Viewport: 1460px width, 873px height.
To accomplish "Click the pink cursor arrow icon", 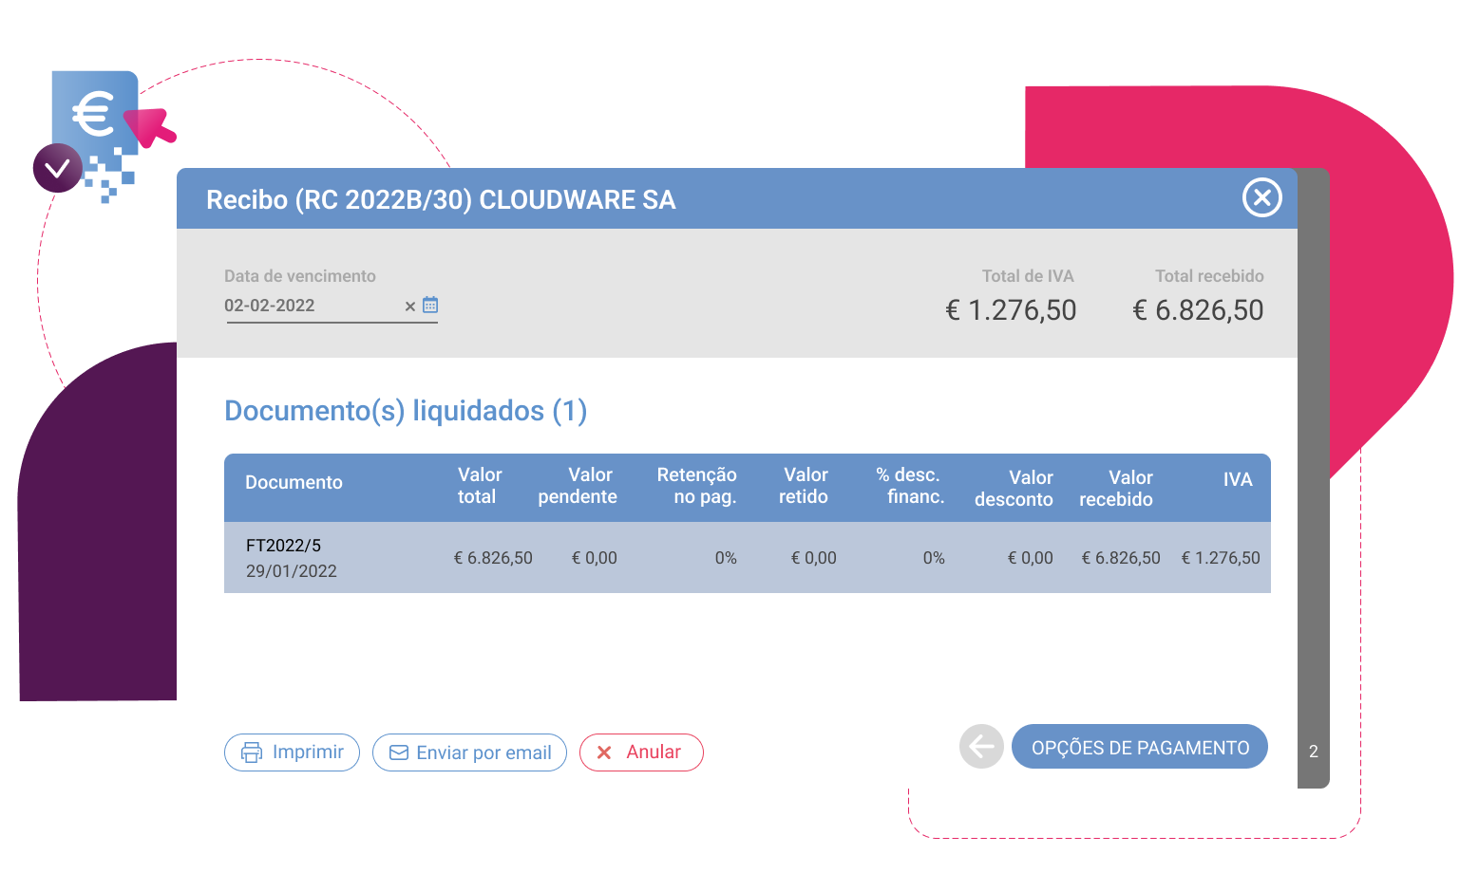I will click(x=150, y=128).
